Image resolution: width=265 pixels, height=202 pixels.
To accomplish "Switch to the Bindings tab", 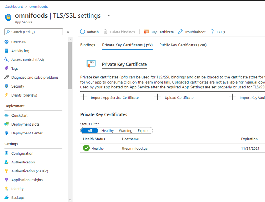I will (88, 45).
